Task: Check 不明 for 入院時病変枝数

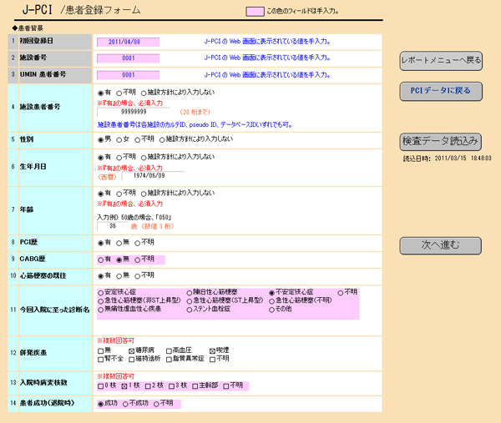Action: click(x=226, y=386)
